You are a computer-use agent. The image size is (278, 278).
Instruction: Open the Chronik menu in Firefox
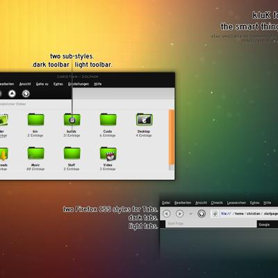[x=217, y=203]
